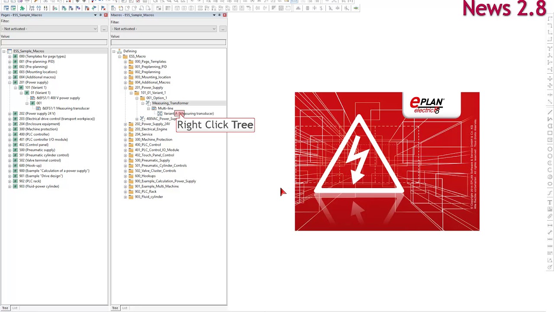Expand the 500 (Pneumatic supply) node
554x312 pixels.
[x=10, y=150]
